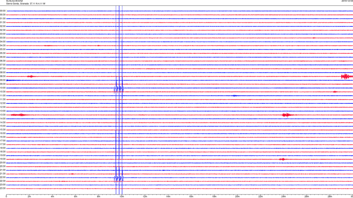Click the '4m' minute axis tick label
353x198 pixels.
pos(53,197)
